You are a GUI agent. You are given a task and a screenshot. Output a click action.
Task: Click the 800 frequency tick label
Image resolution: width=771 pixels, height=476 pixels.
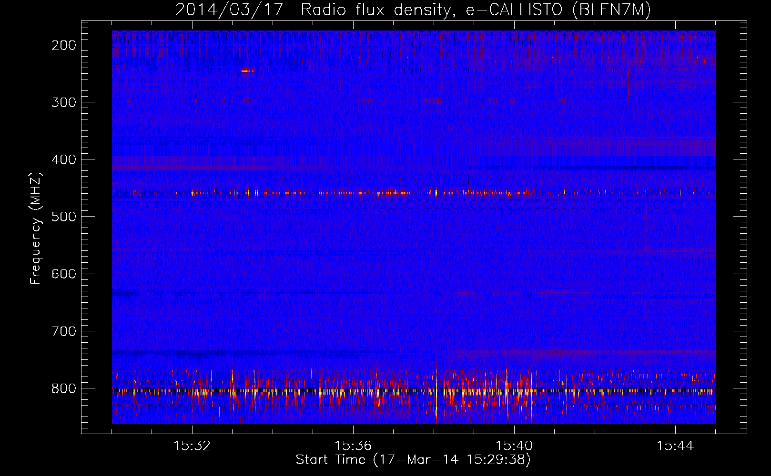pos(63,388)
